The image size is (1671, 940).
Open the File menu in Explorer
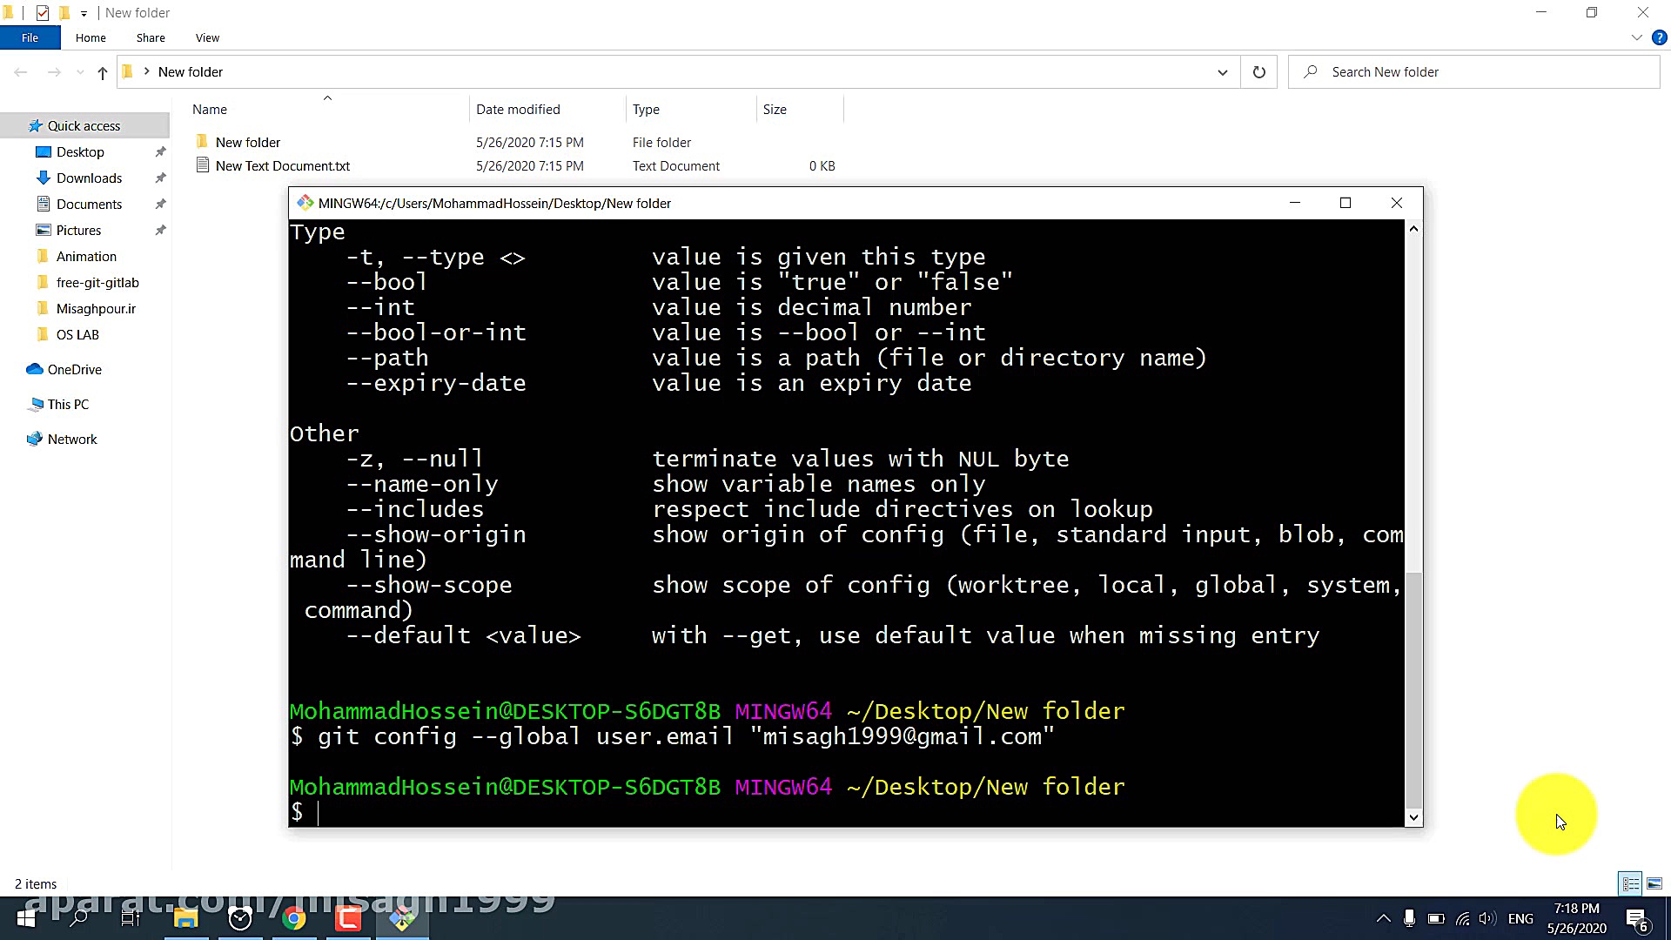coord(30,37)
